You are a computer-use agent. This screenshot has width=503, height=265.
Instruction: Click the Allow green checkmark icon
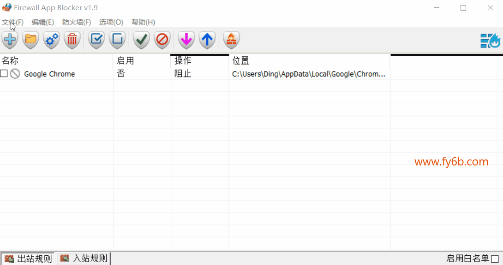(142, 40)
